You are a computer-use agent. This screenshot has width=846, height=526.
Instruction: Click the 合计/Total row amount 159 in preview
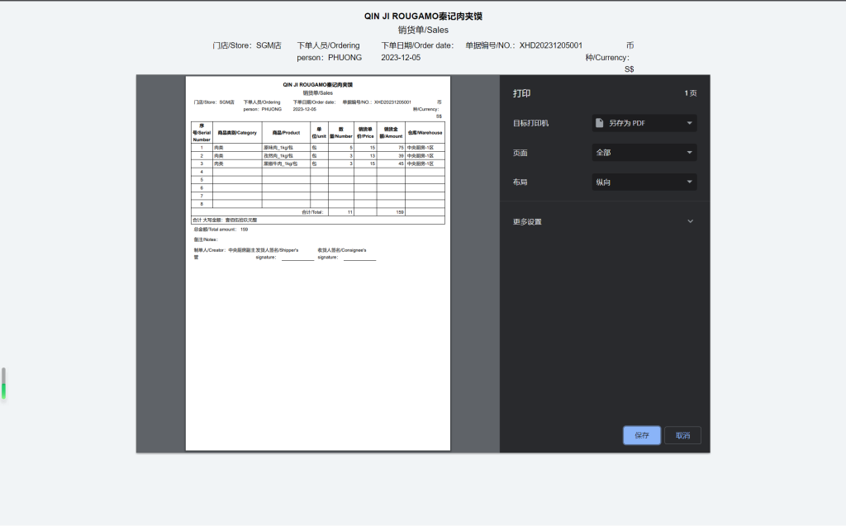point(400,212)
